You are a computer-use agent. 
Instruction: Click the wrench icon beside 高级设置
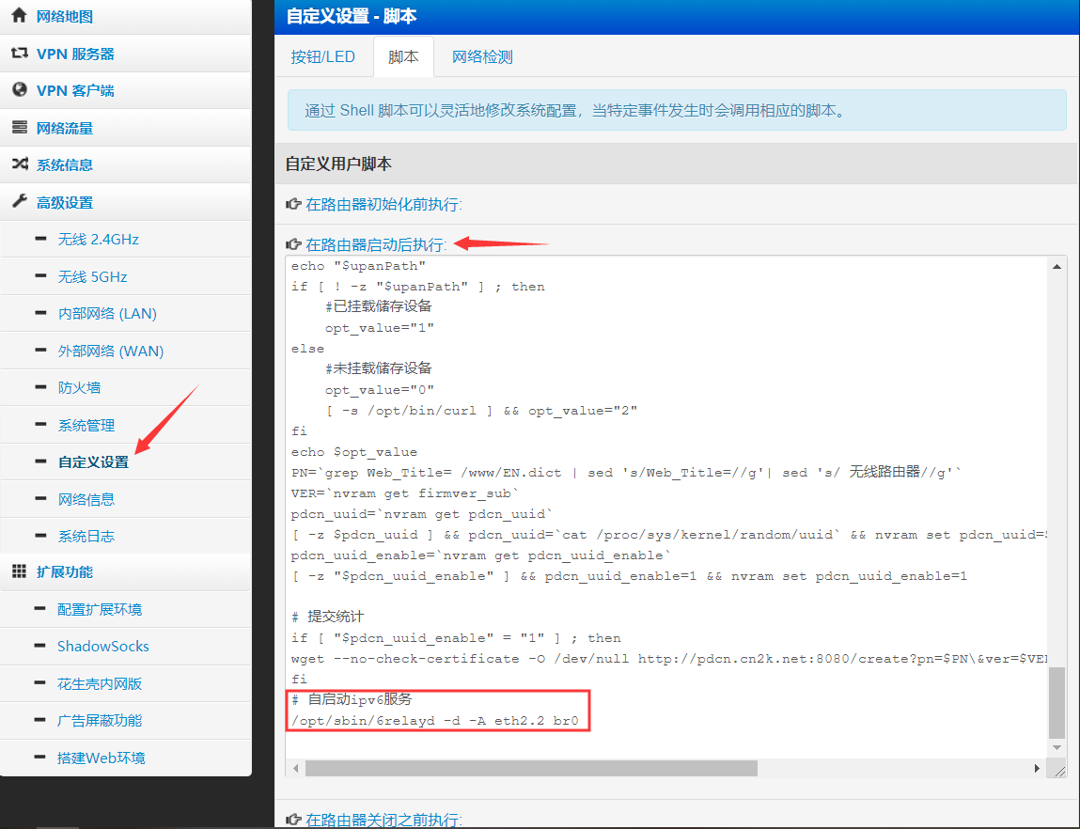pos(20,202)
